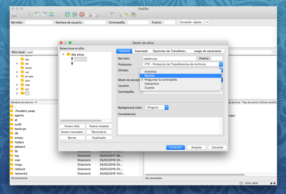
Task: Switch to the General tab
Action: pos(124,51)
